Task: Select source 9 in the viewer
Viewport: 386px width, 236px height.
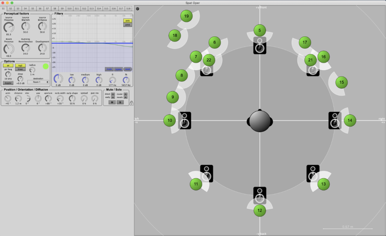Action: click(173, 97)
